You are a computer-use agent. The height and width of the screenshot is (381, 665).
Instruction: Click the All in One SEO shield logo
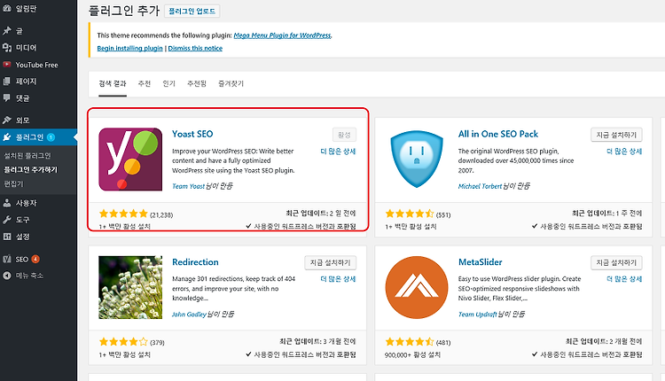417,159
